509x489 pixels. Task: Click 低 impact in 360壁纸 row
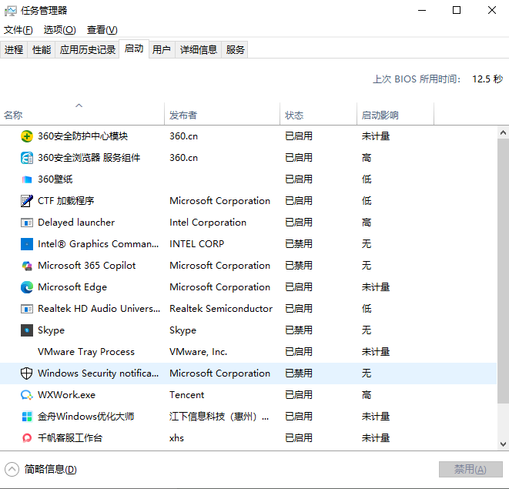pos(367,179)
